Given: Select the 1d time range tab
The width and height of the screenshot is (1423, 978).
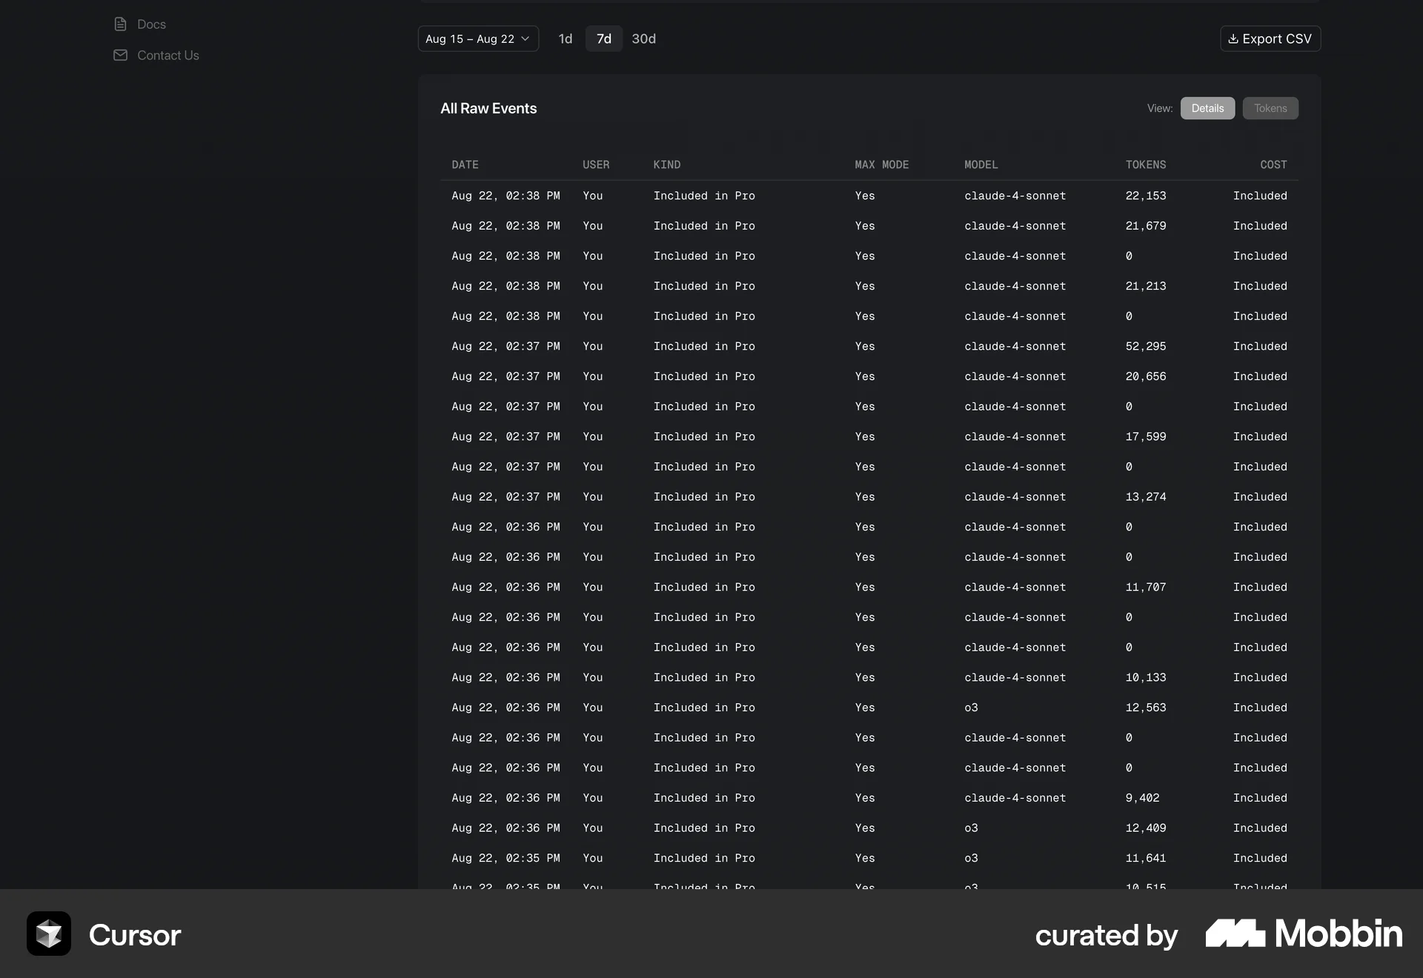Looking at the screenshot, I should 565,39.
